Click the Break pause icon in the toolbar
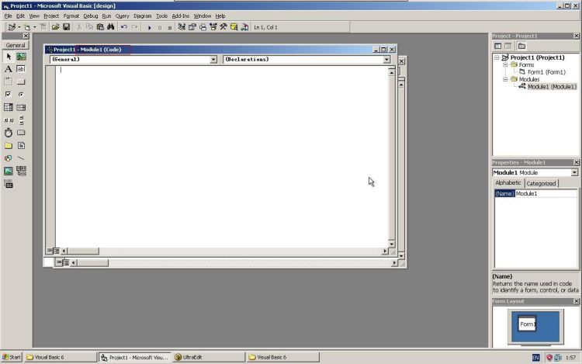 (x=160, y=27)
